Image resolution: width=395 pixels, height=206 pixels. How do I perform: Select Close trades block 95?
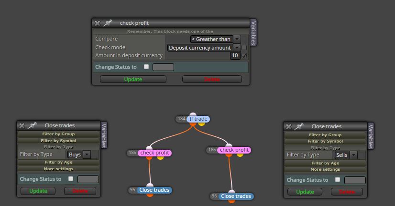(x=154, y=190)
